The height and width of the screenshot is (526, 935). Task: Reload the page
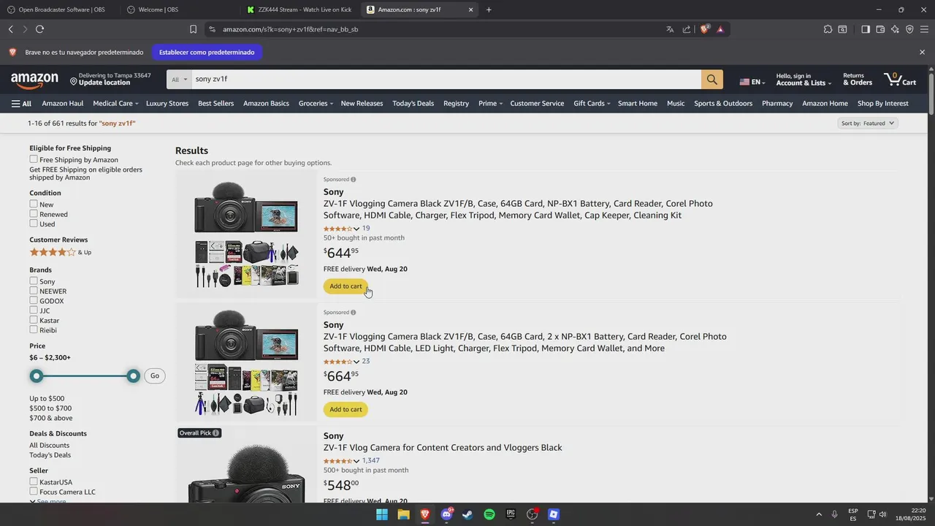(39, 29)
